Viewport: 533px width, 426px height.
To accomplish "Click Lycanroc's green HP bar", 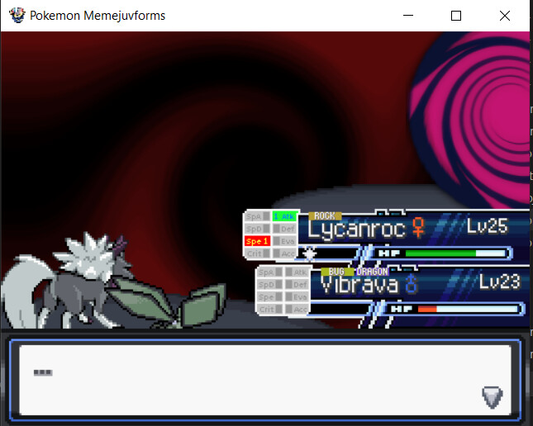I will pyautogui.click(x=440, y=253).
